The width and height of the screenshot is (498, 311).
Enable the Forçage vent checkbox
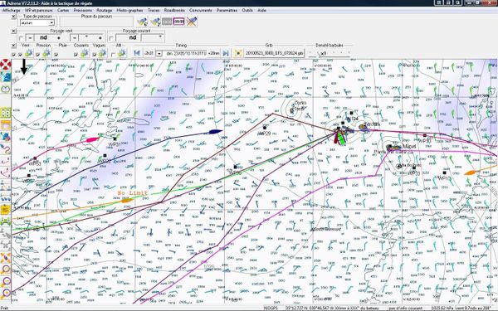(21, 38)
